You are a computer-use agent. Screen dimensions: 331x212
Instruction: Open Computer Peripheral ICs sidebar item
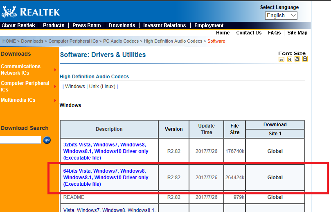point(25,87)
